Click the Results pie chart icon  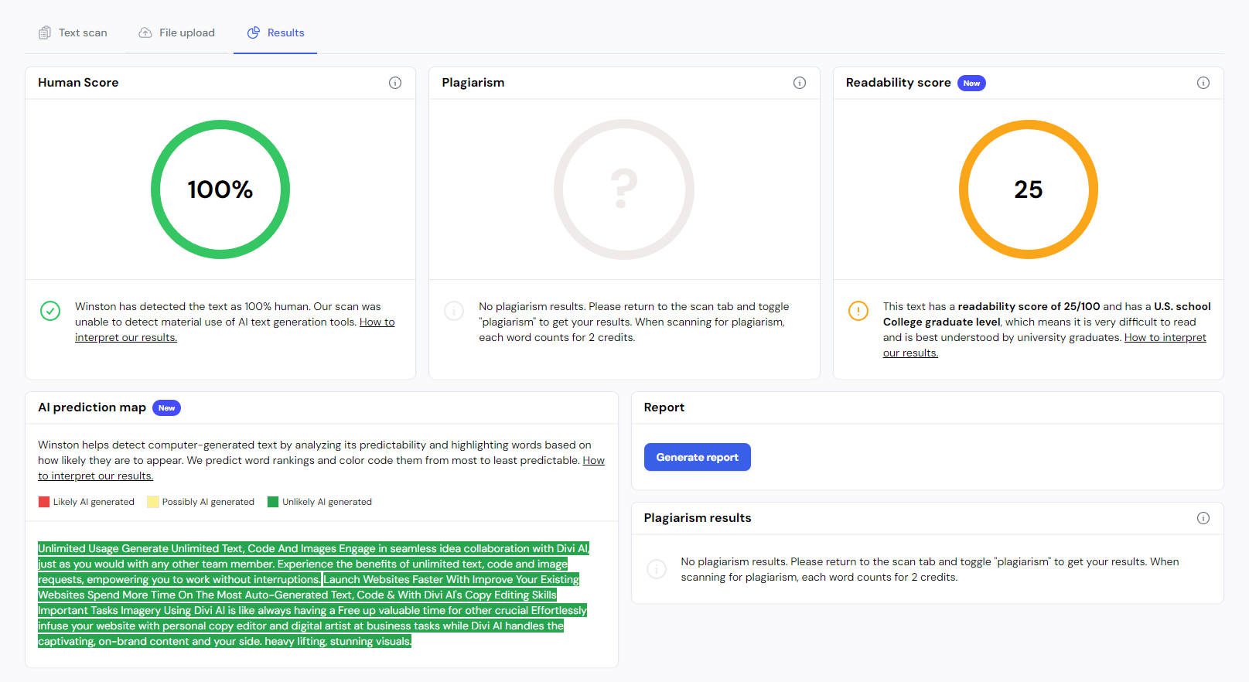click(x=254, y=32)
